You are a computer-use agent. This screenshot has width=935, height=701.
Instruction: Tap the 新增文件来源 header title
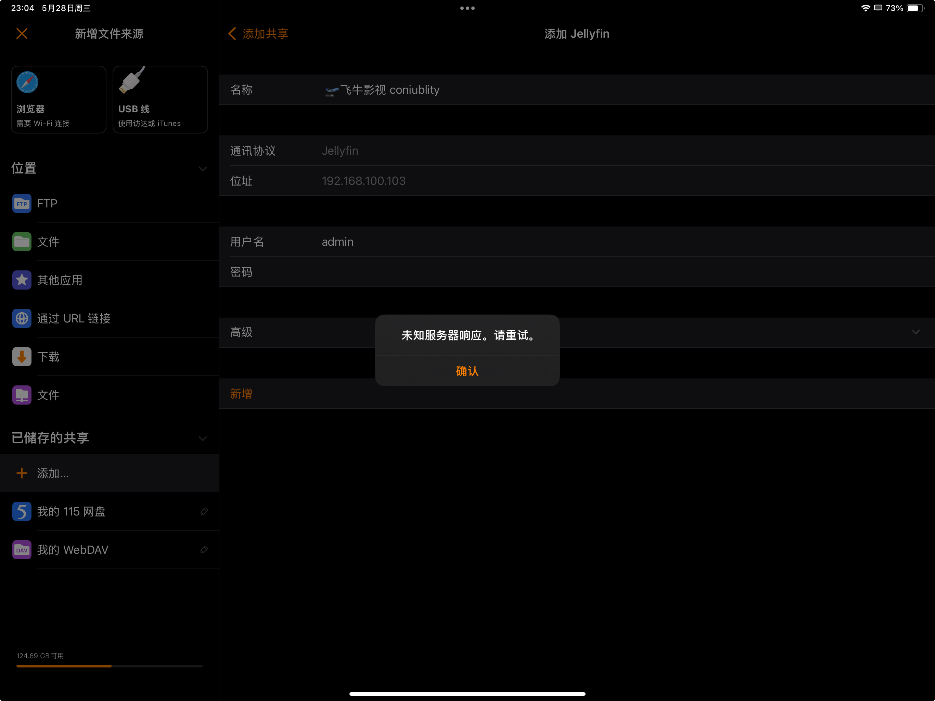(x=109, y=34)
